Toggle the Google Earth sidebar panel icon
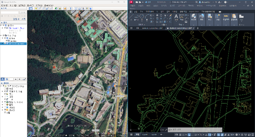The image size is (255, 137). tap(30, 9)
